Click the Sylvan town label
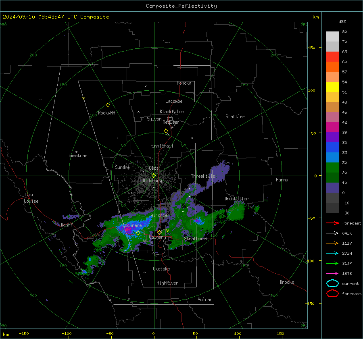The height and width of the screenshot is (339, 363). coord(154,119)
